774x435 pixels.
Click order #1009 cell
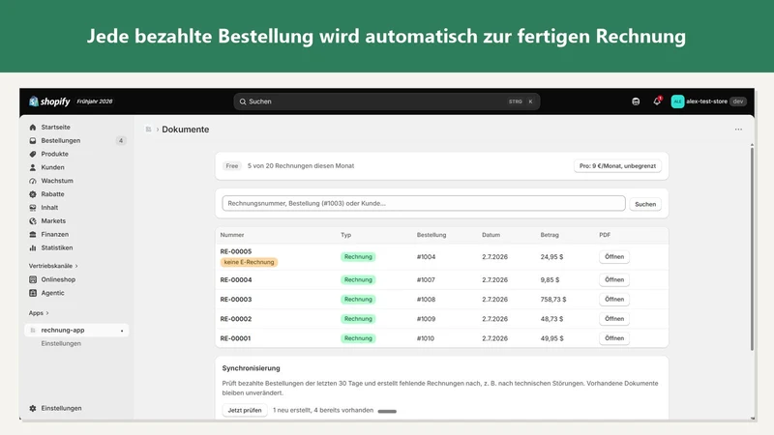point(426,319)
